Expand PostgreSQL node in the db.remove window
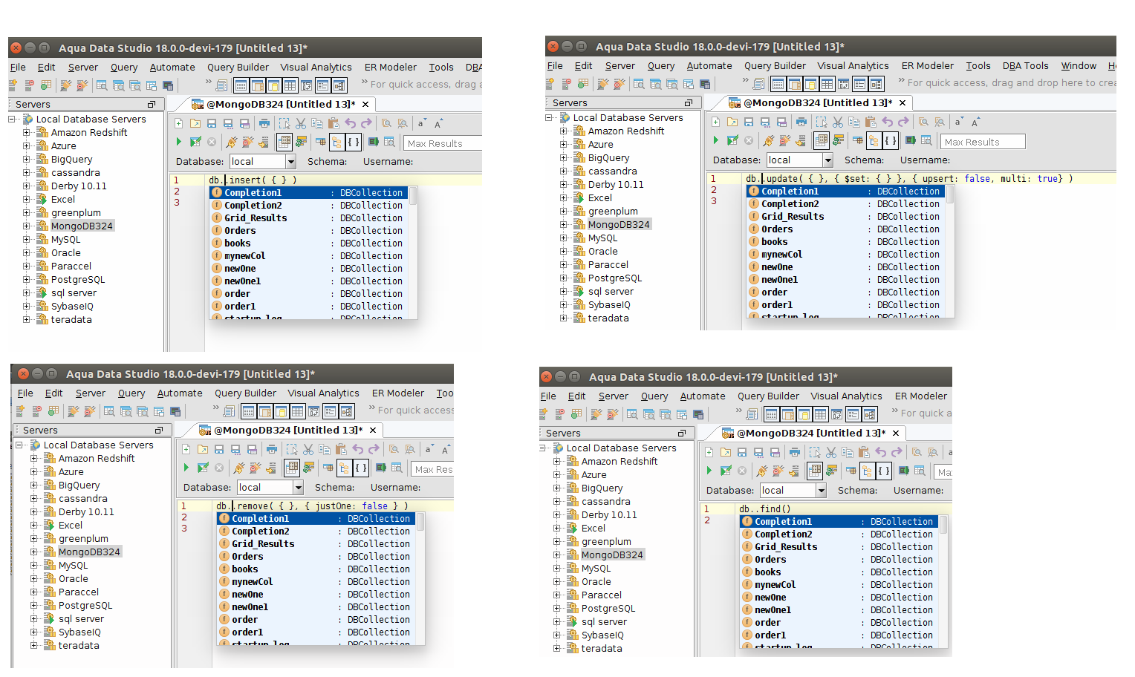This screenshot has width=1135, height=677. [x=34, y=606]
